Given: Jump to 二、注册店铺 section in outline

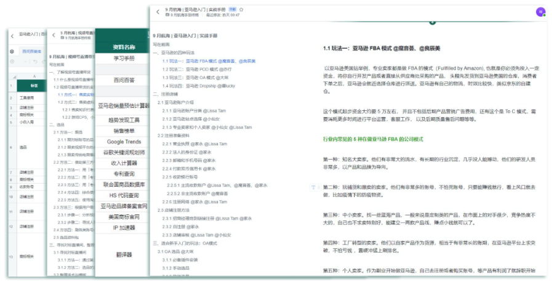Looking at the screenshot, I should click(166, 94).
